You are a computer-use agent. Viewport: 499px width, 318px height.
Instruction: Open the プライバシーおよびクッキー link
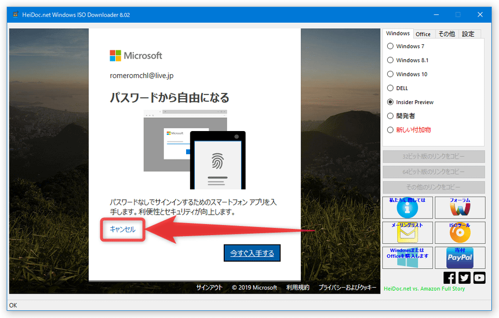347,288
